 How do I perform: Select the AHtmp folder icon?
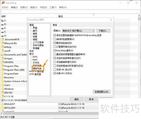click(3, 47)
